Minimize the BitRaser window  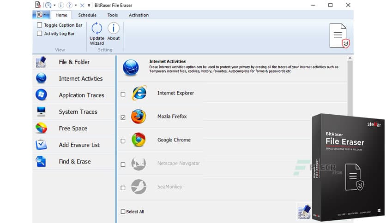click(x=313, y=5)
